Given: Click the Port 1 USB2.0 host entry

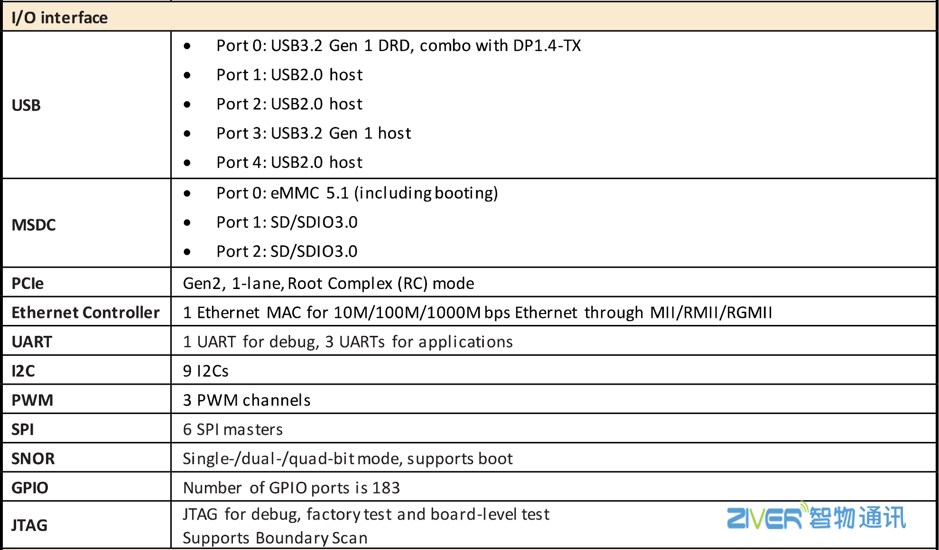Looking at the screenshot, I should pos(289,75).
